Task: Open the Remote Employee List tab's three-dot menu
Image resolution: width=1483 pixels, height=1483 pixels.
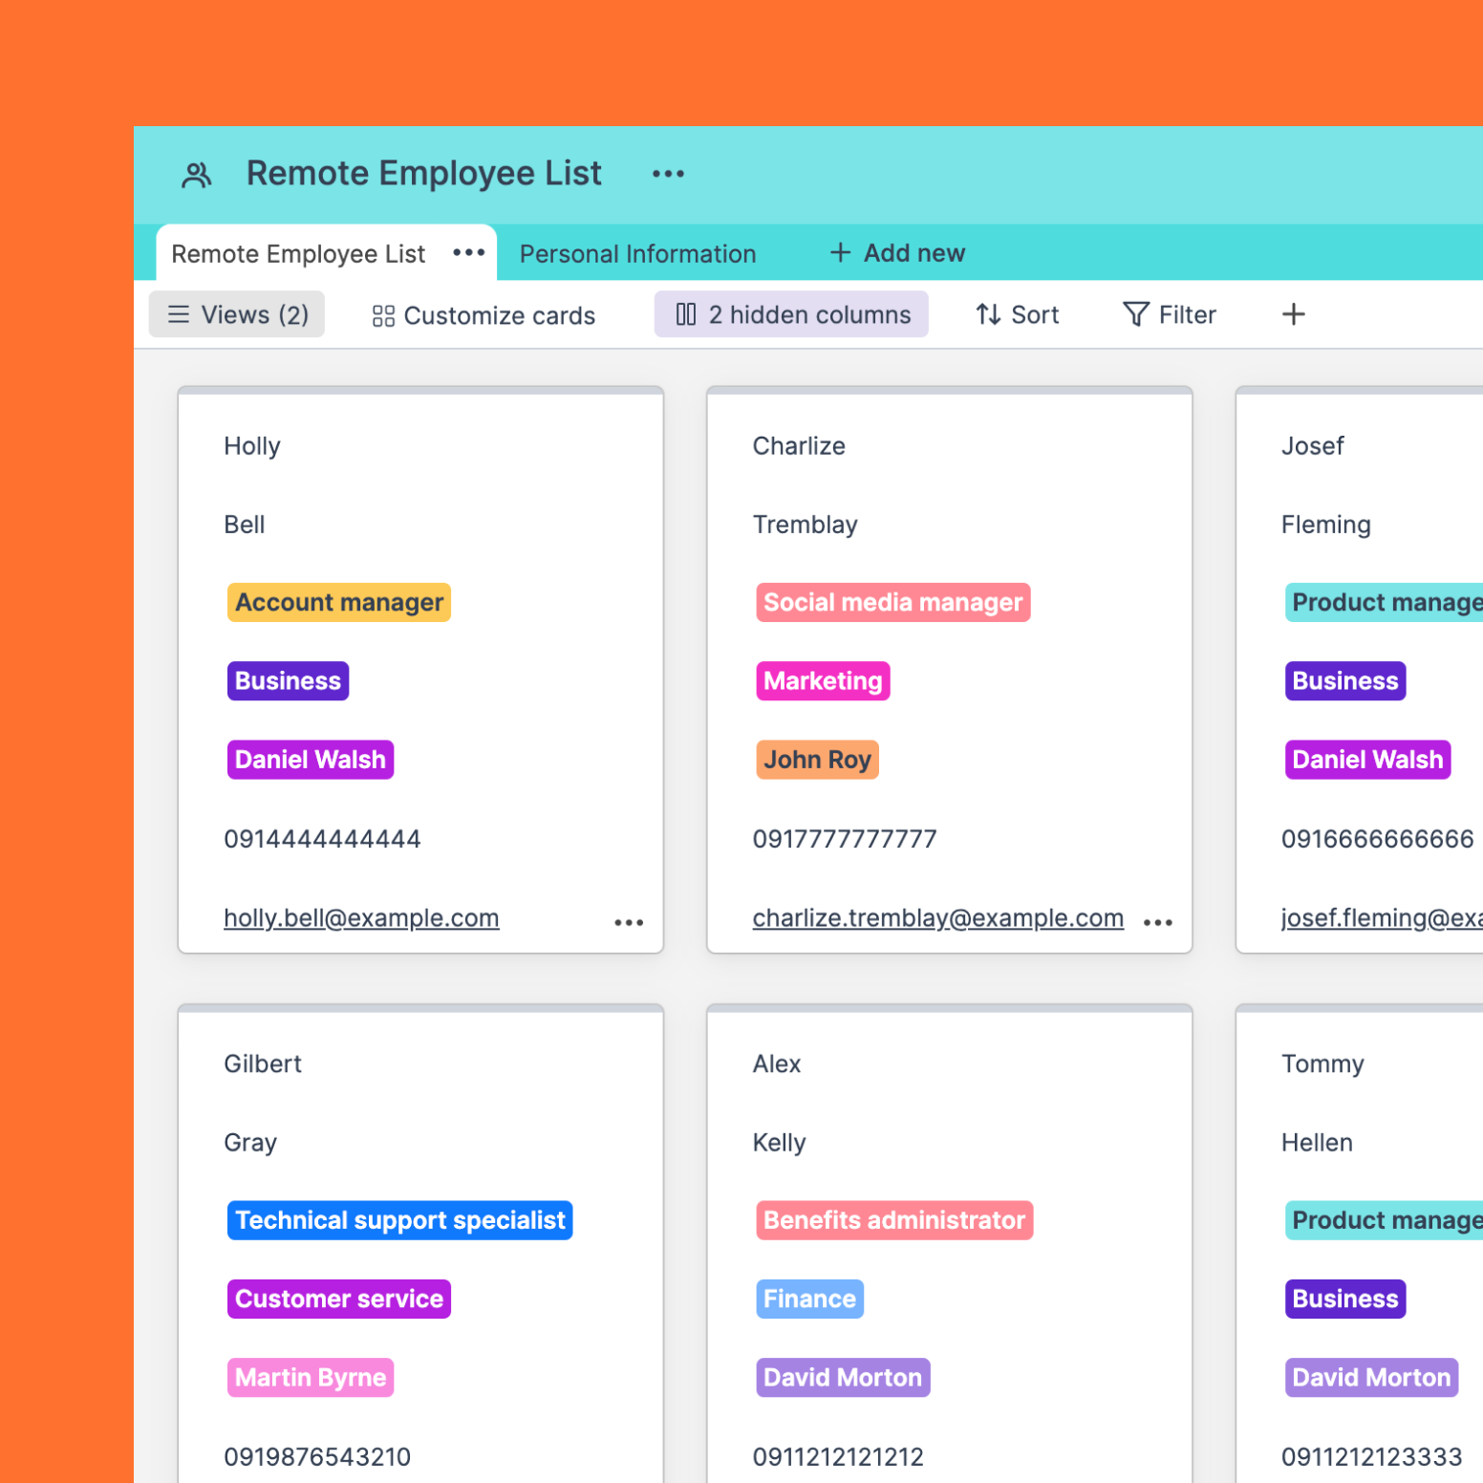Action: (469, 251)
